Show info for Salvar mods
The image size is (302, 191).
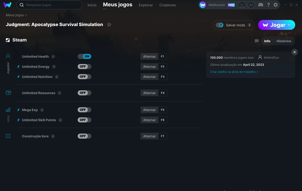point(249,25)
